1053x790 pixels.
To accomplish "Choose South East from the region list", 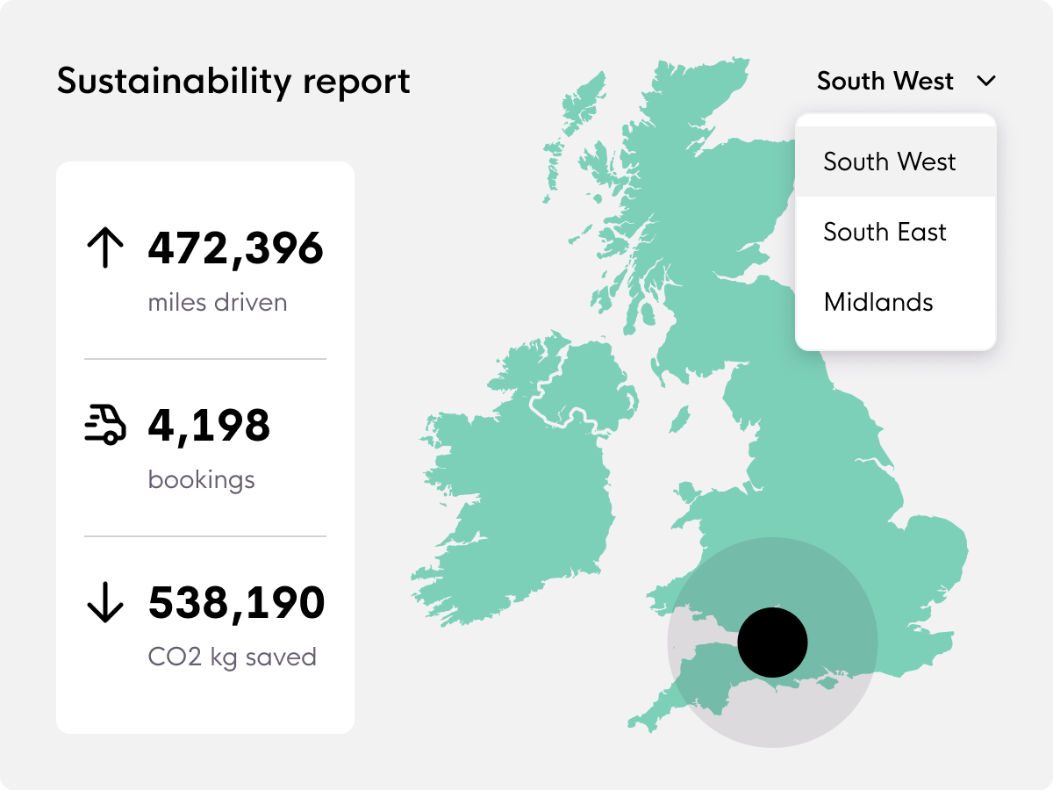I will [885, 232].
